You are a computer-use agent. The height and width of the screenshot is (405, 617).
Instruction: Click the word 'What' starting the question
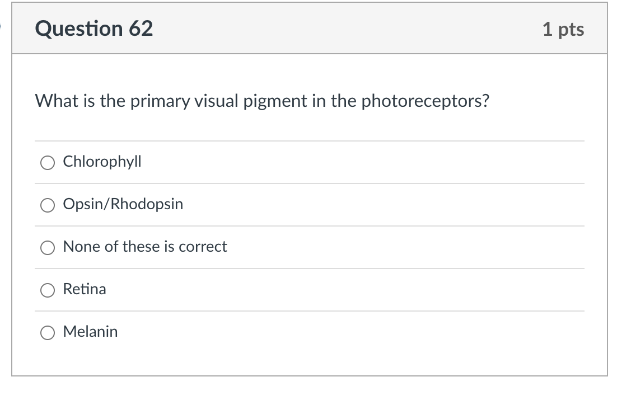[x=54, y=101]
